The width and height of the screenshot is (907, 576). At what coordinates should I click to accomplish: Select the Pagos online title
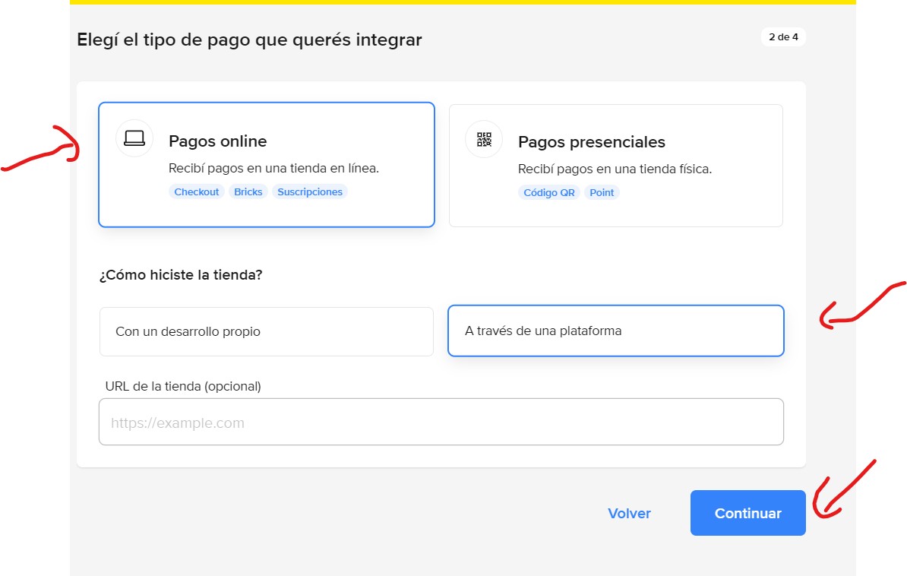(x=217, y=141)
